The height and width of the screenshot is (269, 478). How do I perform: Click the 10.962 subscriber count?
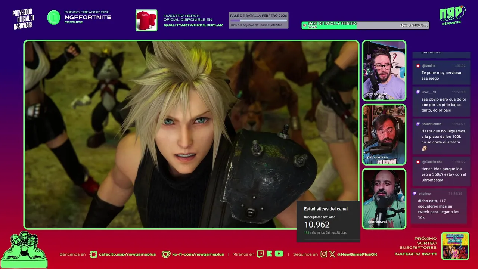coord(317,225)
